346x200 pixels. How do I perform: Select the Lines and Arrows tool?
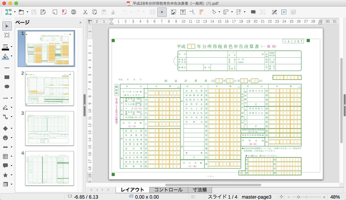coord(5,98)
